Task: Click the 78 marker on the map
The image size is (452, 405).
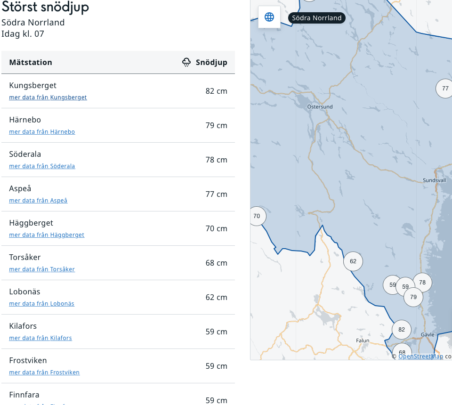Action: coord(422,283)
